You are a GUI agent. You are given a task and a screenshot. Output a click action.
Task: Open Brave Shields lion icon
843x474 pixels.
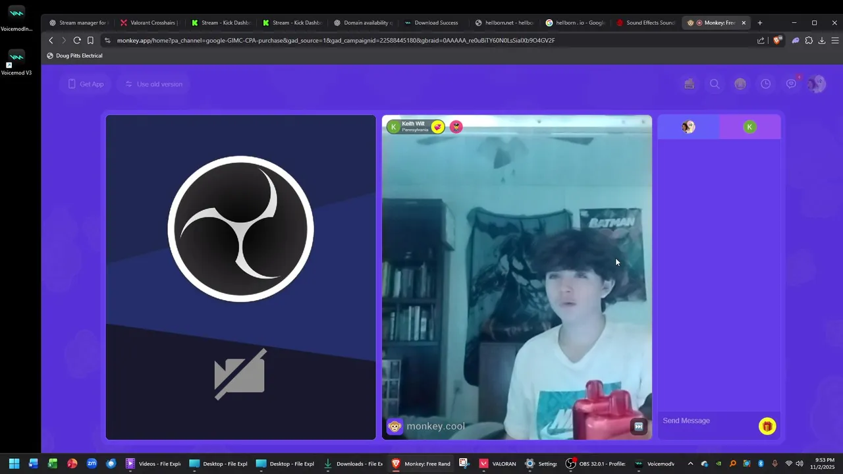click(x=776, y=40)
